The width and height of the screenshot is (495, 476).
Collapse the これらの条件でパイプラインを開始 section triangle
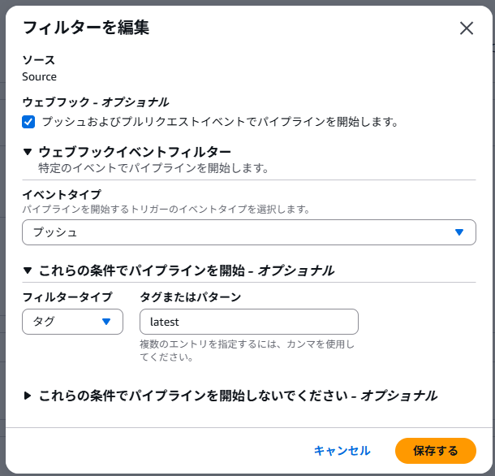[28, 270]
